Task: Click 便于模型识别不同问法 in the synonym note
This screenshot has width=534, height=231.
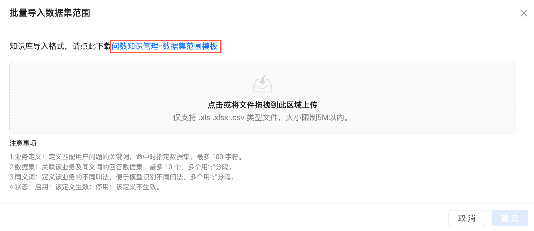Action: [149, 177]
